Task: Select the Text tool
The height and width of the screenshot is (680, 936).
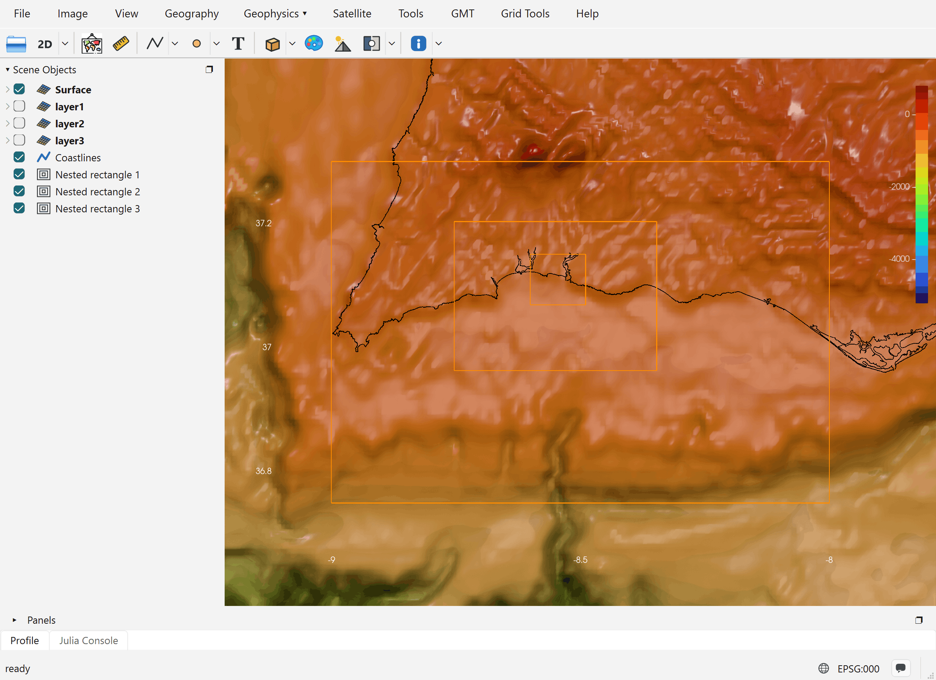Action: 238,44
